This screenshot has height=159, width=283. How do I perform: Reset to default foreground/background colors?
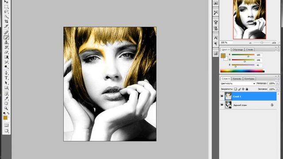pyautogui.click(x=4, y=114)
